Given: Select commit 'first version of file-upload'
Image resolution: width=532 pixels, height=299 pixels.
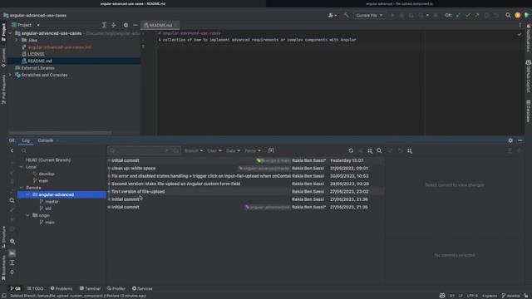Looking at the screenshot, I should (x=138, y=192).
